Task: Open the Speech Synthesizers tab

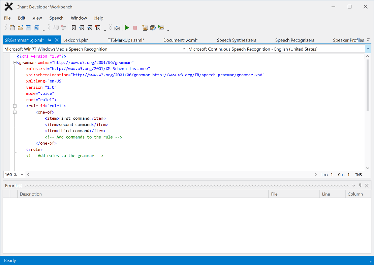Action: (x=237, y=40)
